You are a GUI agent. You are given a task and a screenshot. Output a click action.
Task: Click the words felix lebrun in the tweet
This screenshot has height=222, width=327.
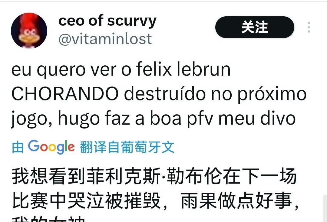click(183, 69)
